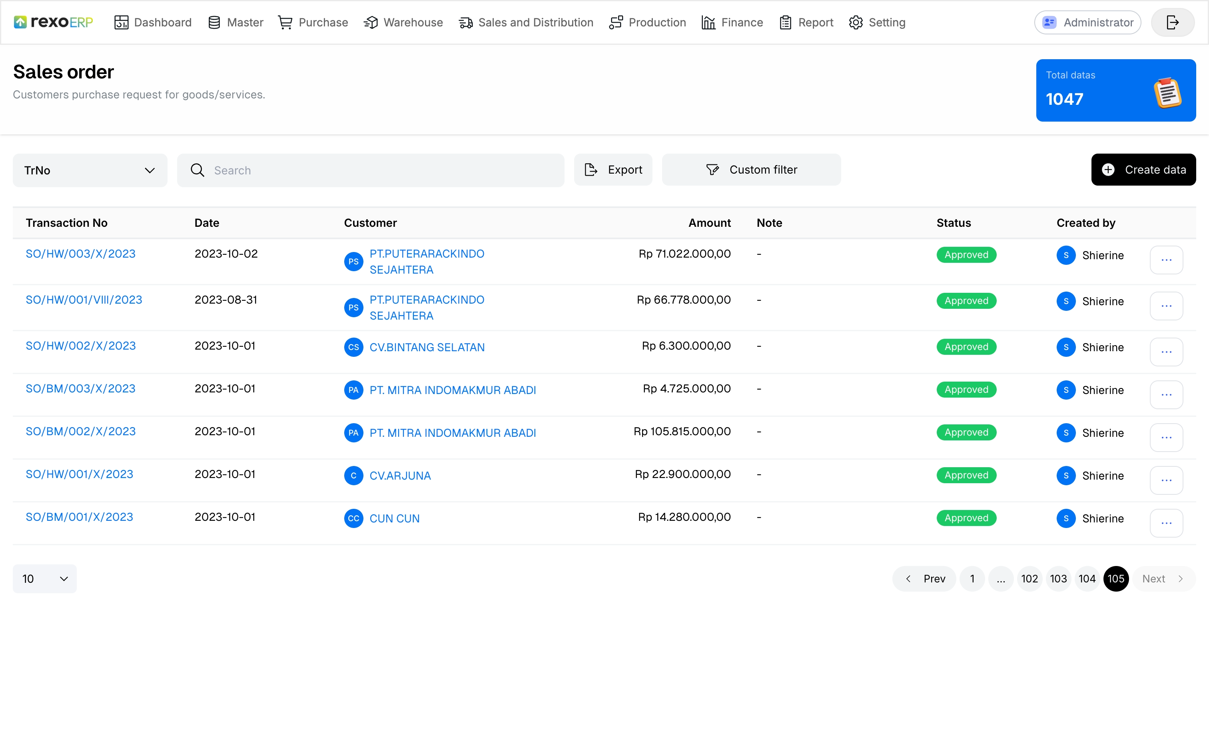
Task: Open the Setting menu
Action: (877, 22)
